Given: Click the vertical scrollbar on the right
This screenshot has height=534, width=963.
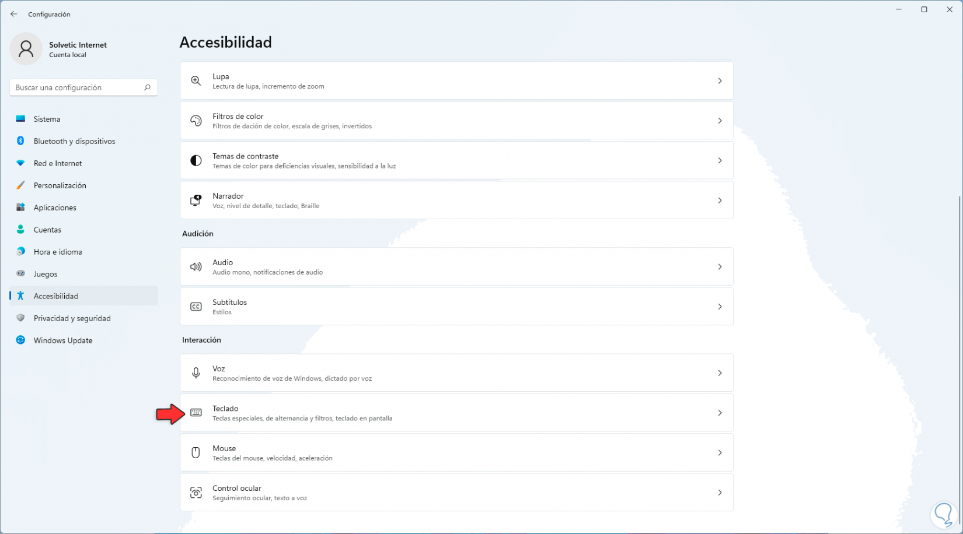Looking at the screenshot, I should [959, 350].
